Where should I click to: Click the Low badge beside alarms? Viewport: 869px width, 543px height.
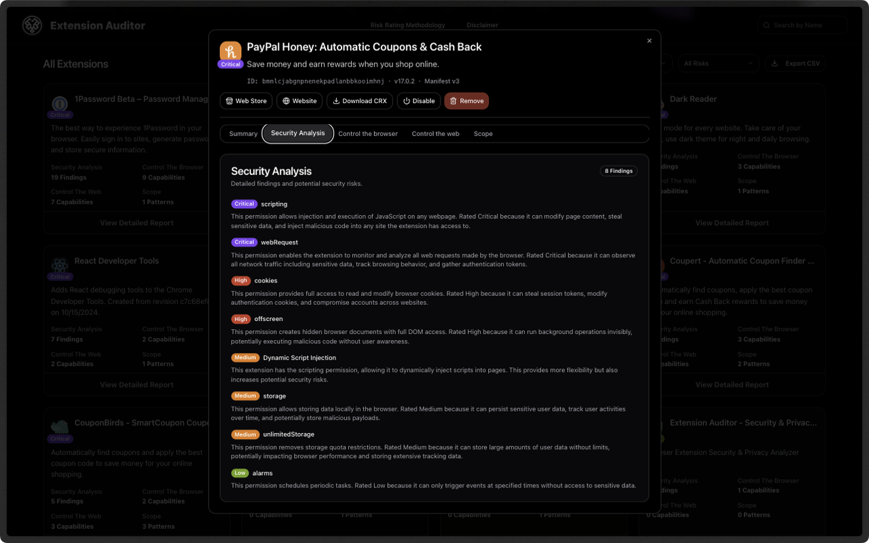[240, 472]
